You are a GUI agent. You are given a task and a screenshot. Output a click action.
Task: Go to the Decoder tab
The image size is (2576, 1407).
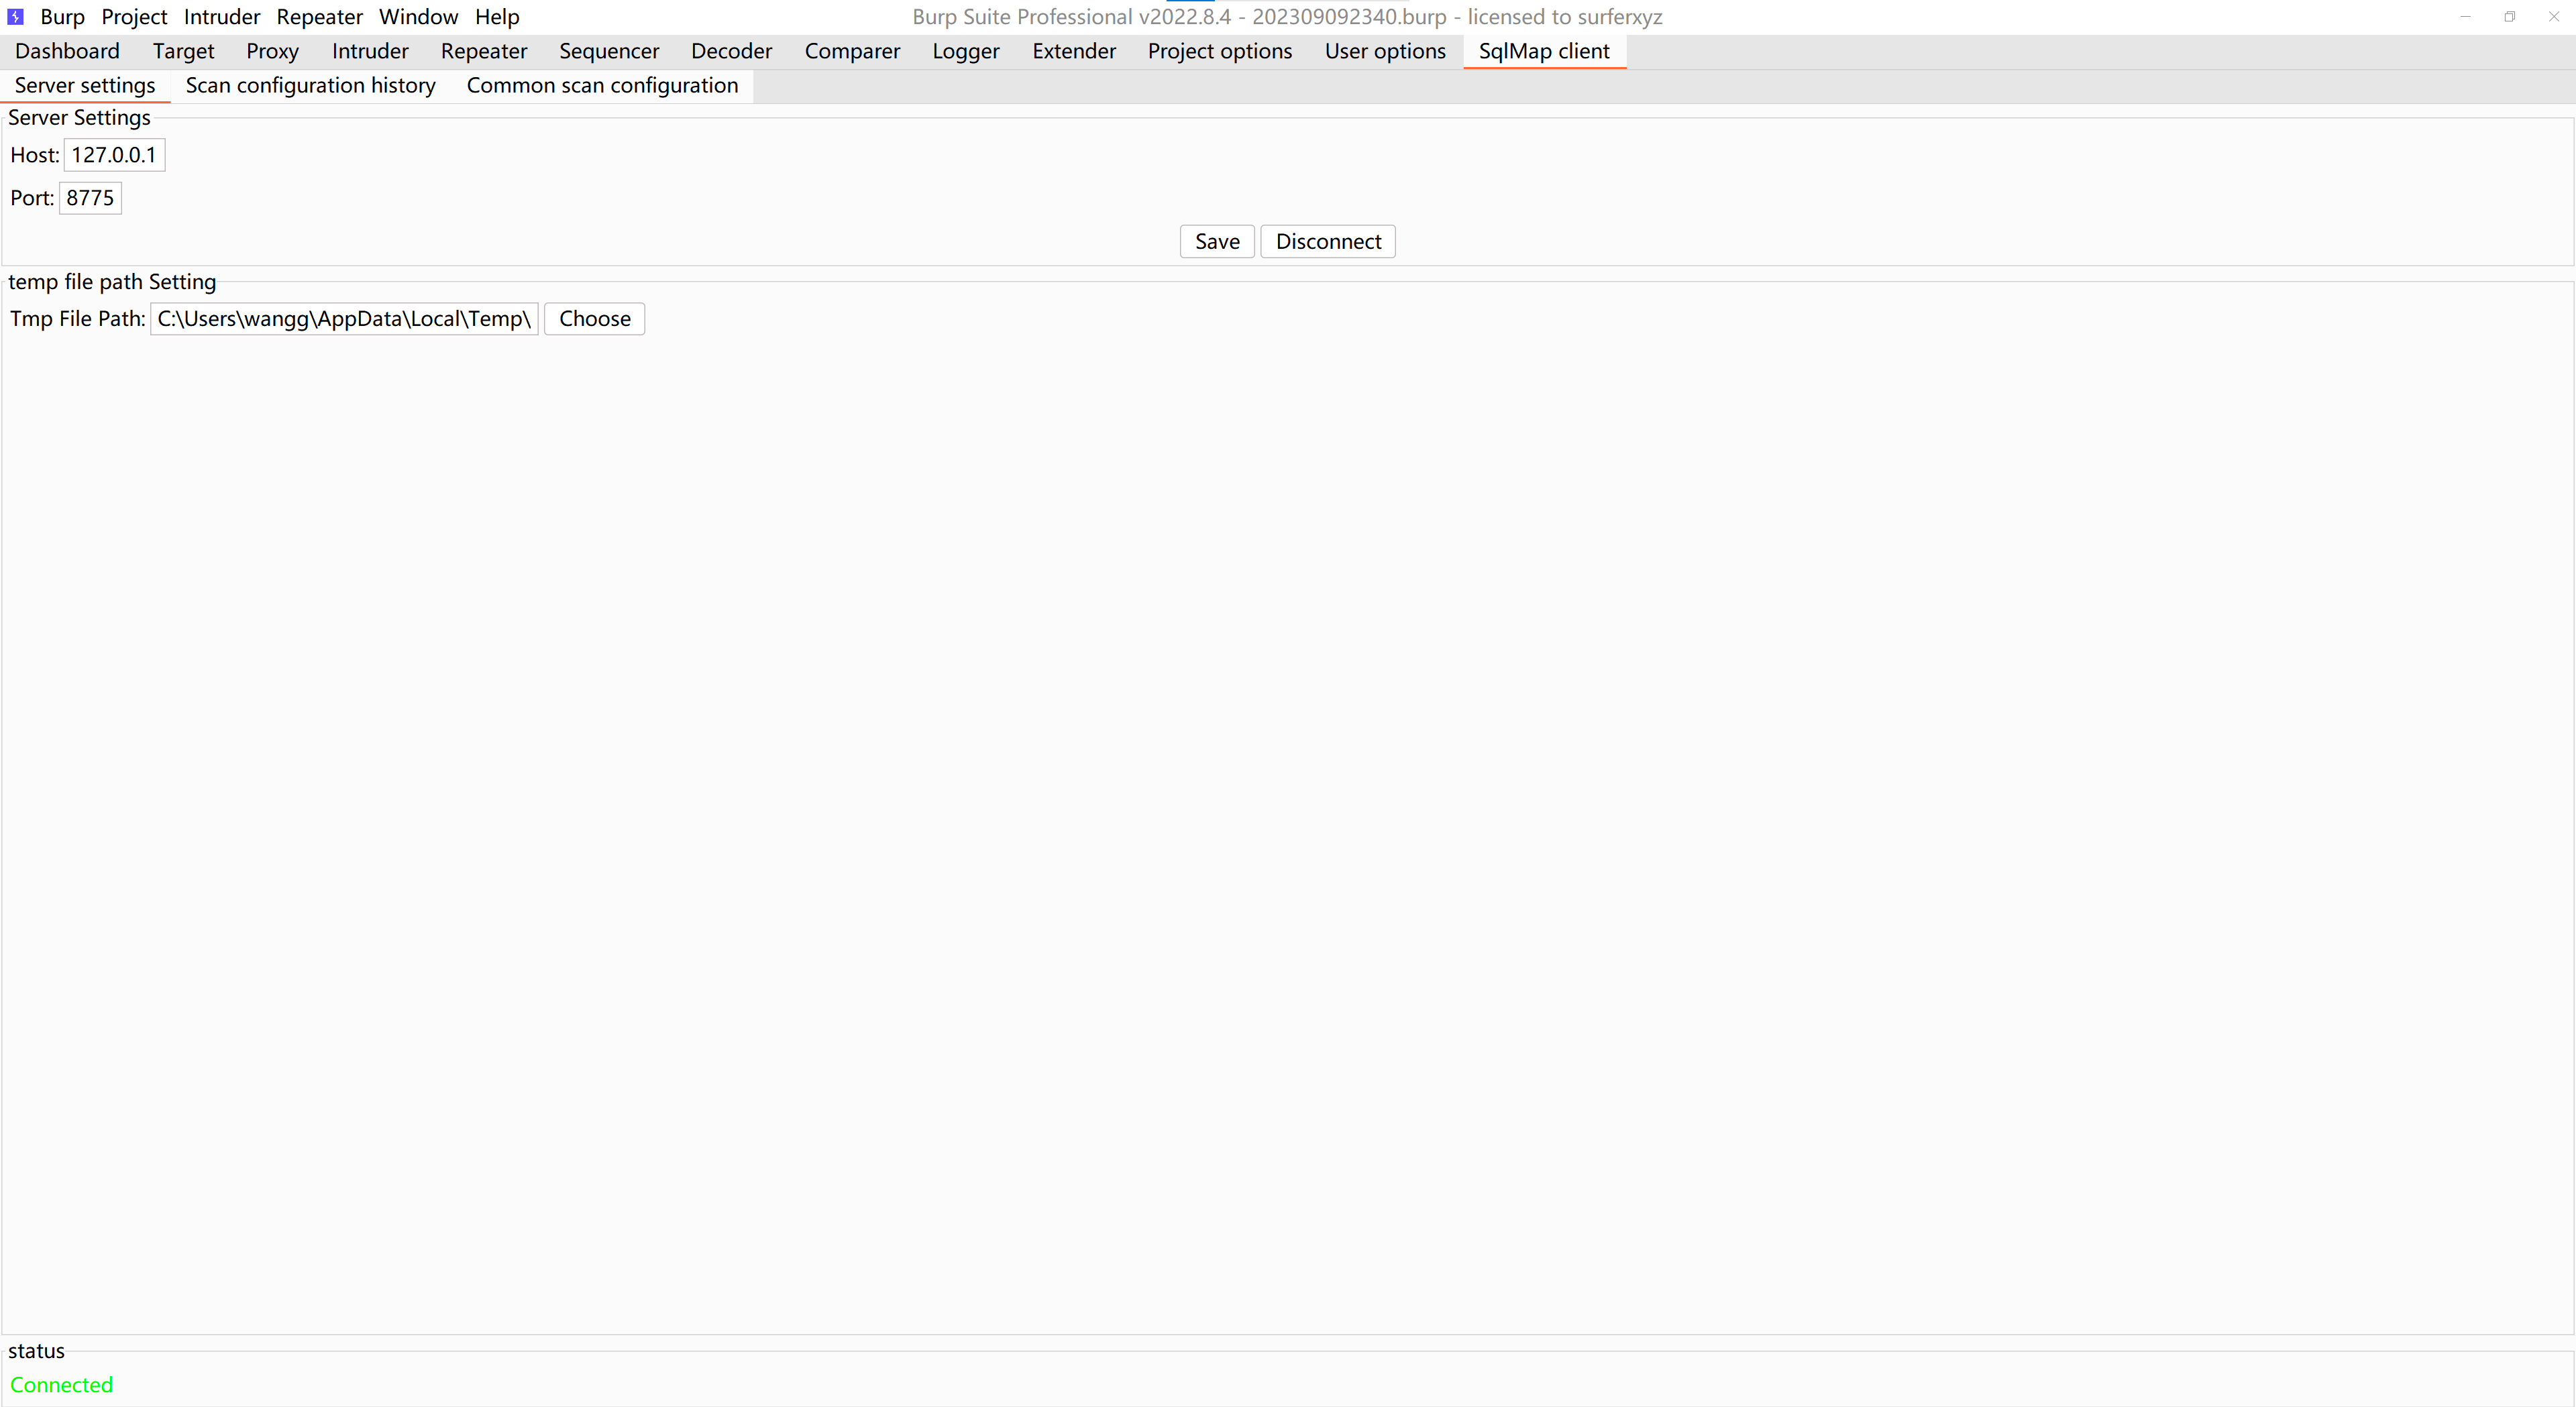[731, 51]
